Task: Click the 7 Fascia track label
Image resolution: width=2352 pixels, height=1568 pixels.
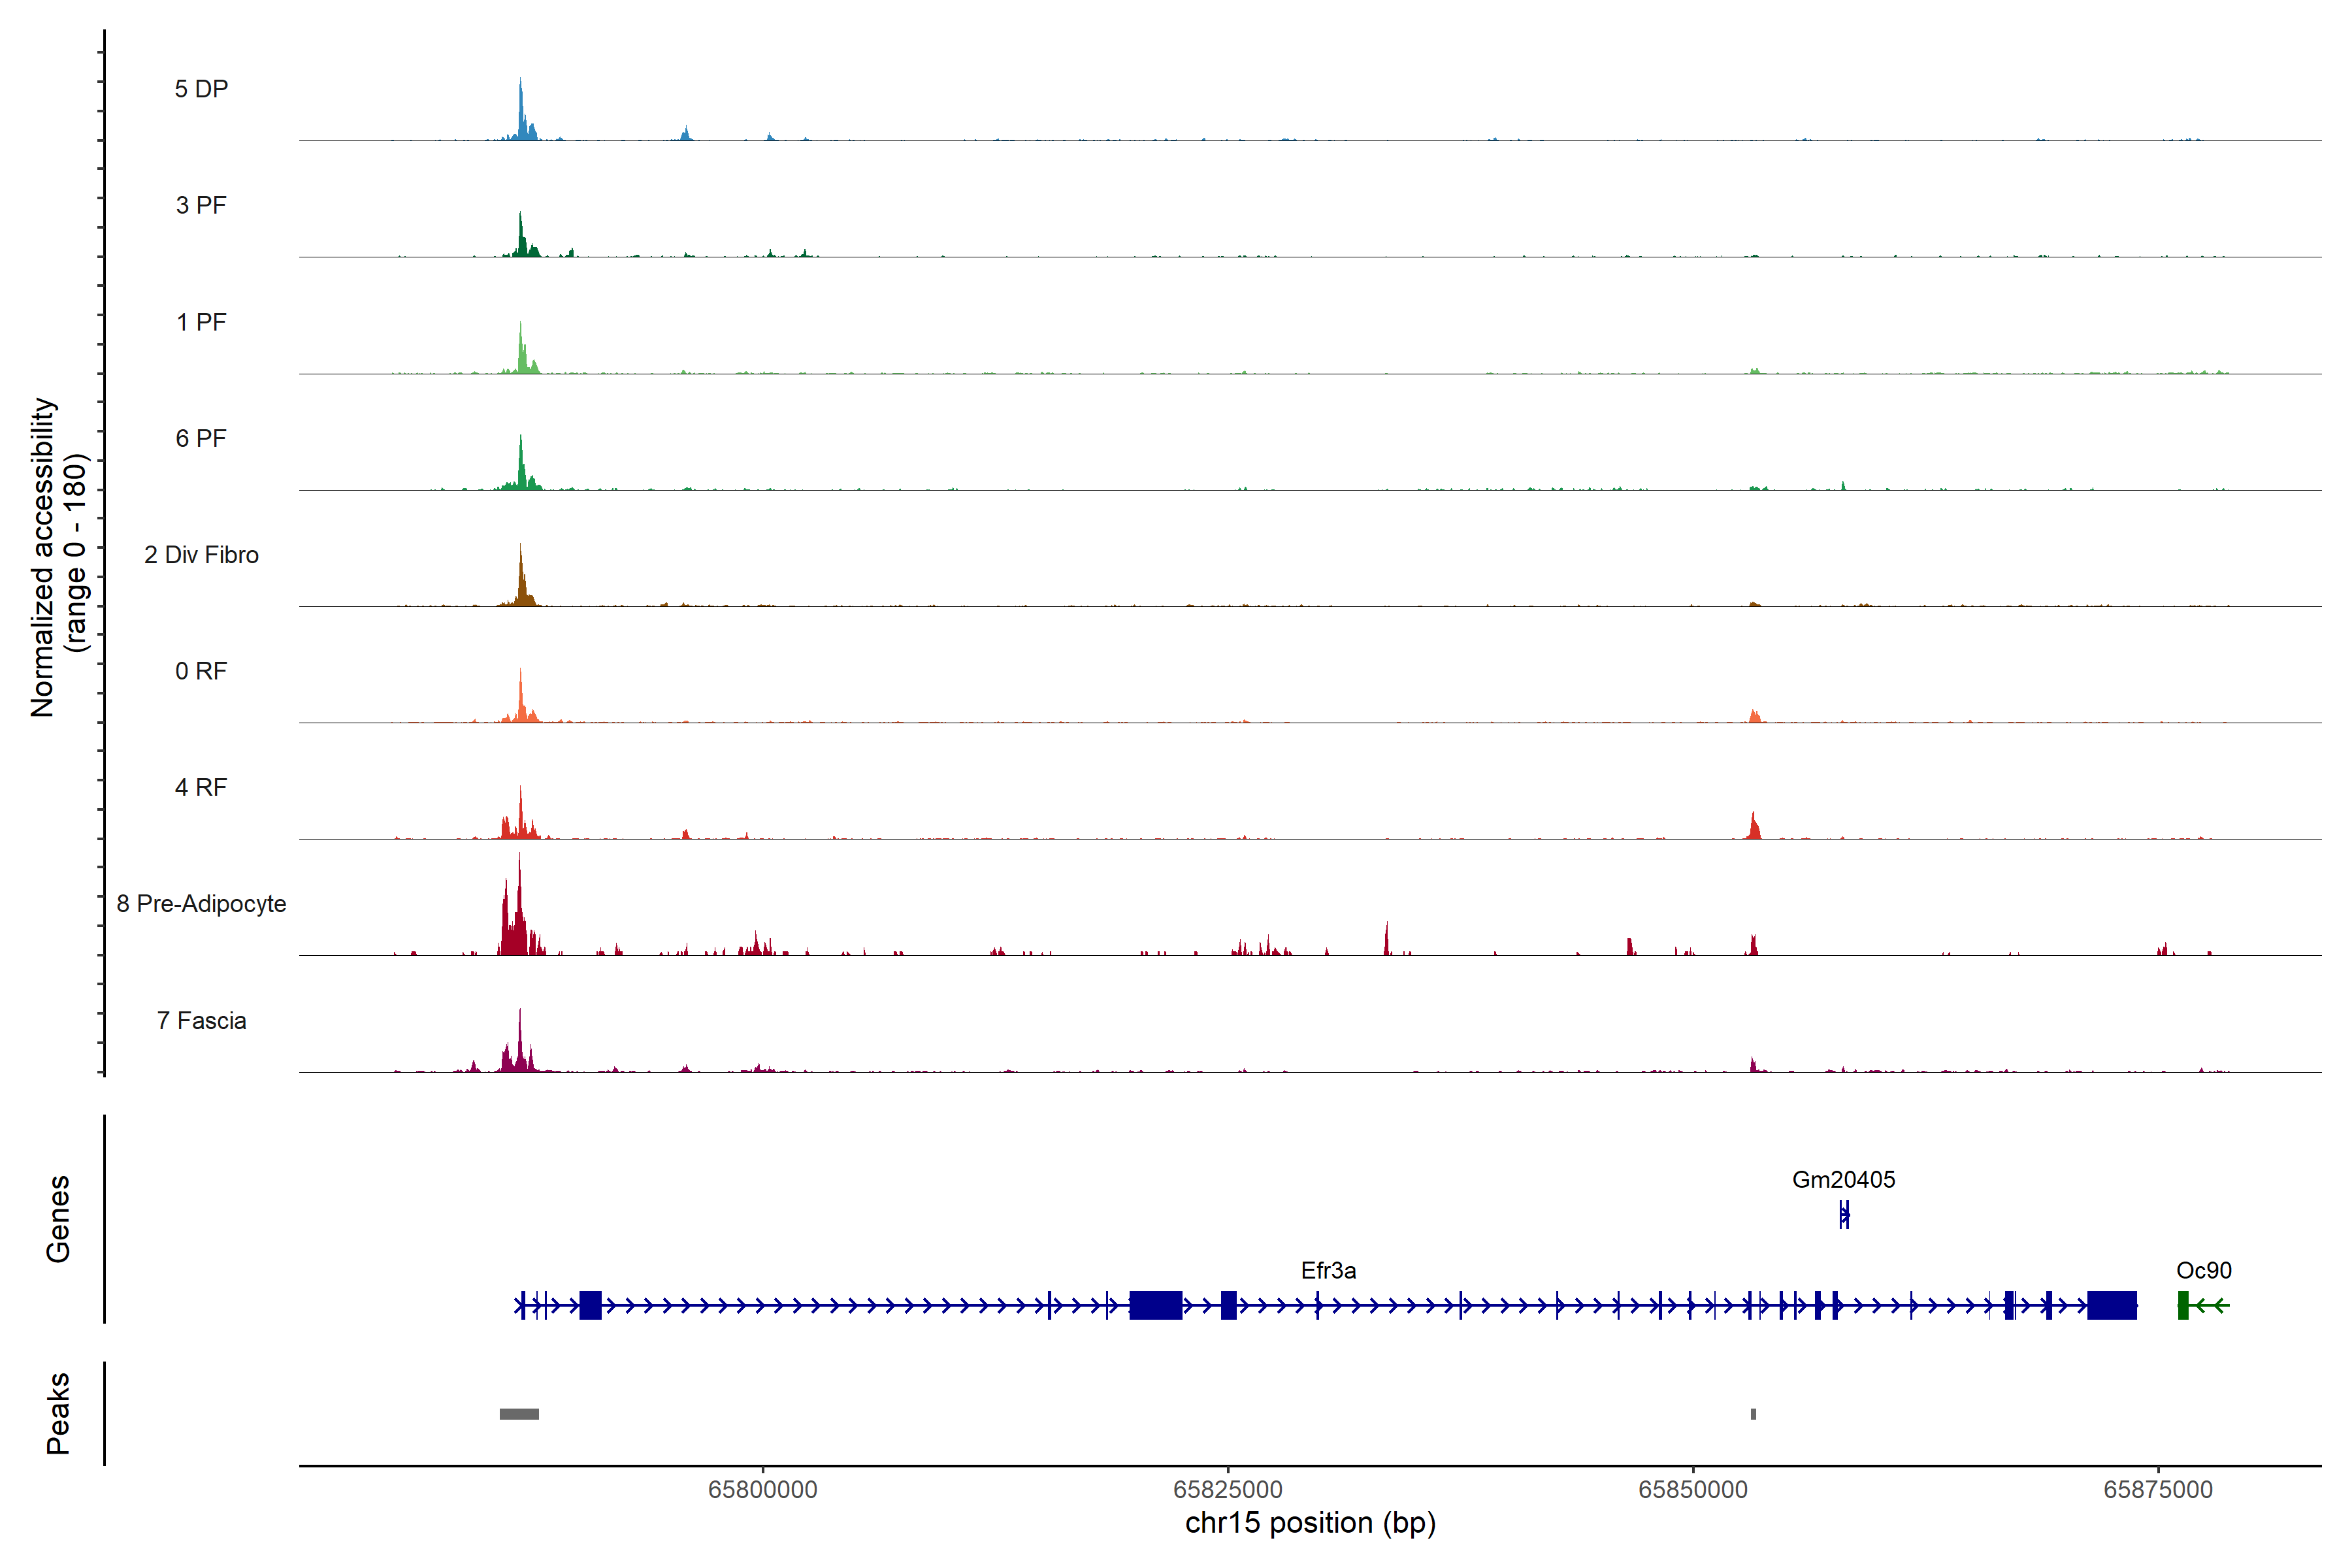Action: (201, 1020)
